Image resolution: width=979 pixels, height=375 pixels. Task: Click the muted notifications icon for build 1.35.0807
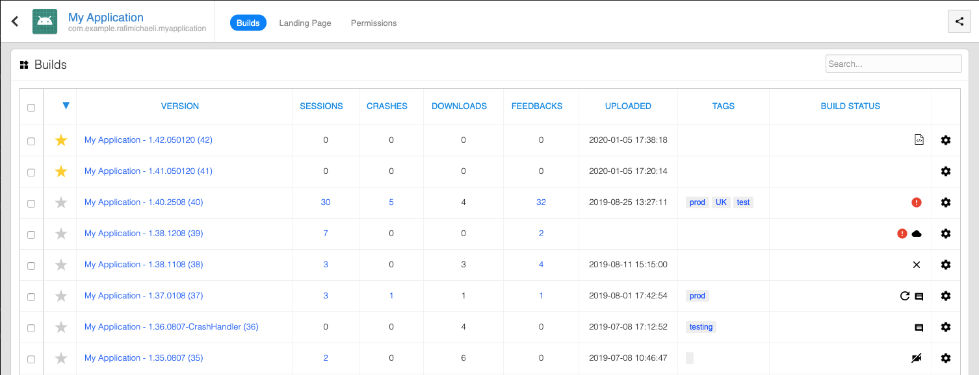point(917,357)
